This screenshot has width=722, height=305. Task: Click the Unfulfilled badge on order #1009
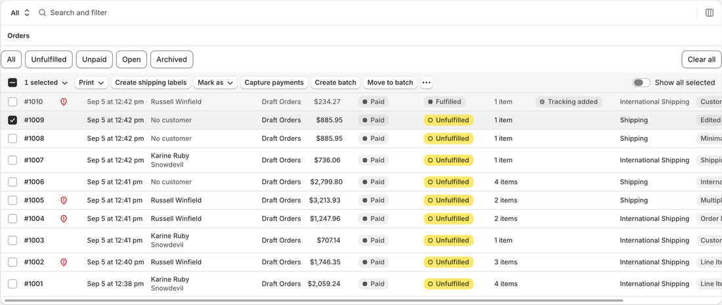(448, 120)
